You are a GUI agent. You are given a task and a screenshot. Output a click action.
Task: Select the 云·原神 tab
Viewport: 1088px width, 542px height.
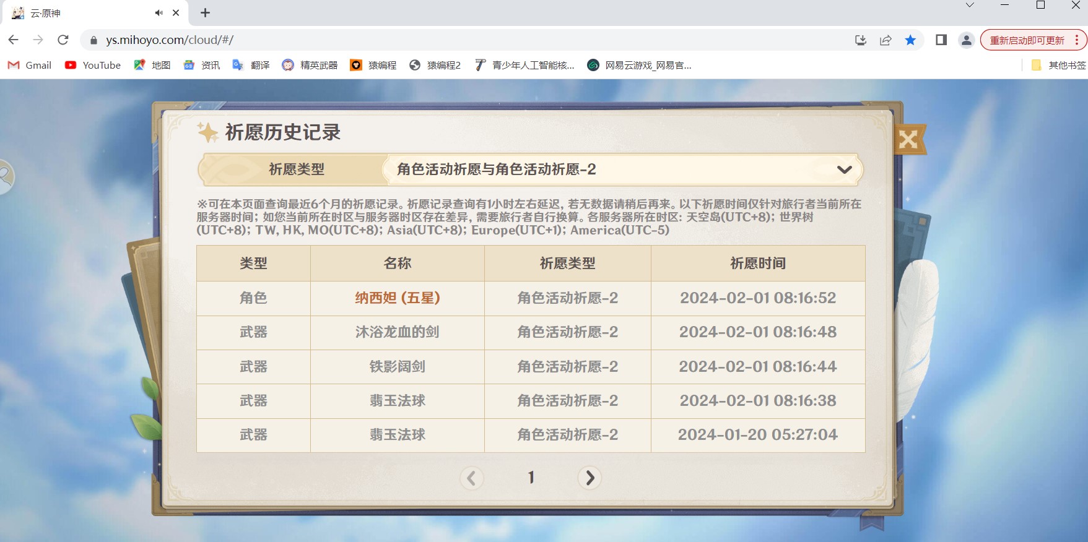[x=96, y=13]
